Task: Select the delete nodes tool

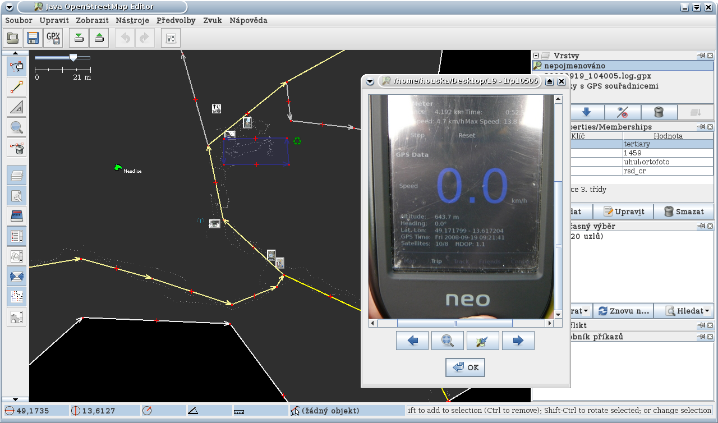Action: [x=17, y=148]
